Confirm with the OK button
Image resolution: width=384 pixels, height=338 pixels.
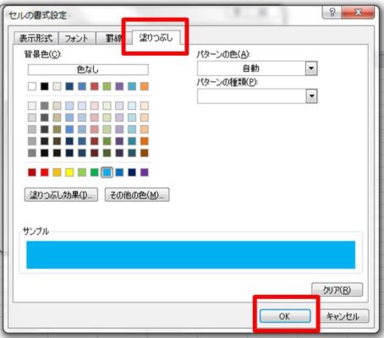click(x=285, y=316)
